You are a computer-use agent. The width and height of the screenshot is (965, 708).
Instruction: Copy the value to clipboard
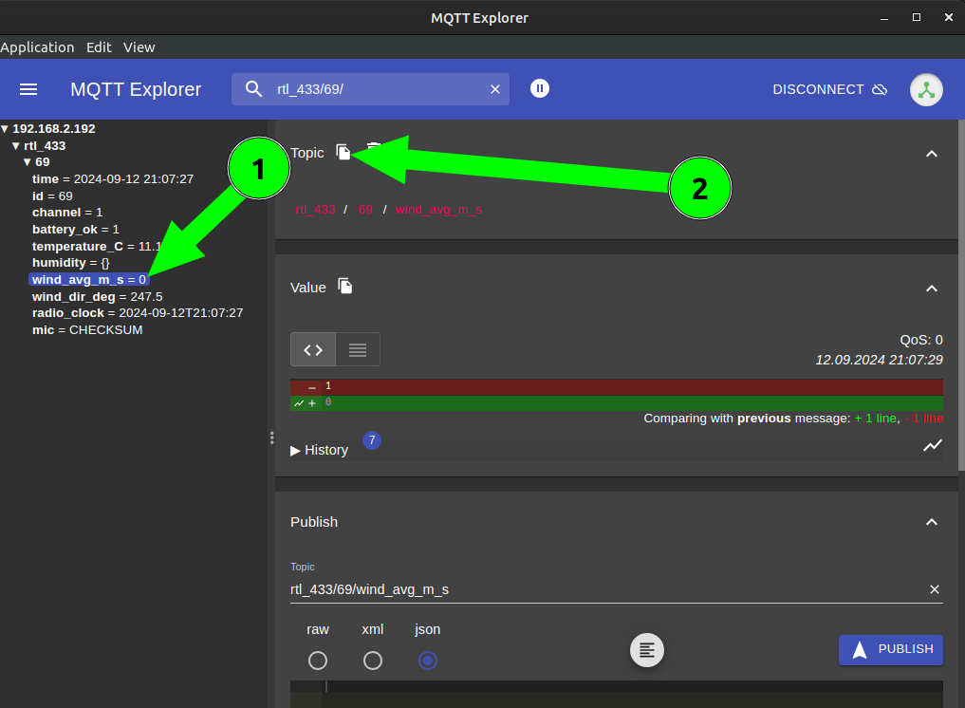[x=345, y=287]
